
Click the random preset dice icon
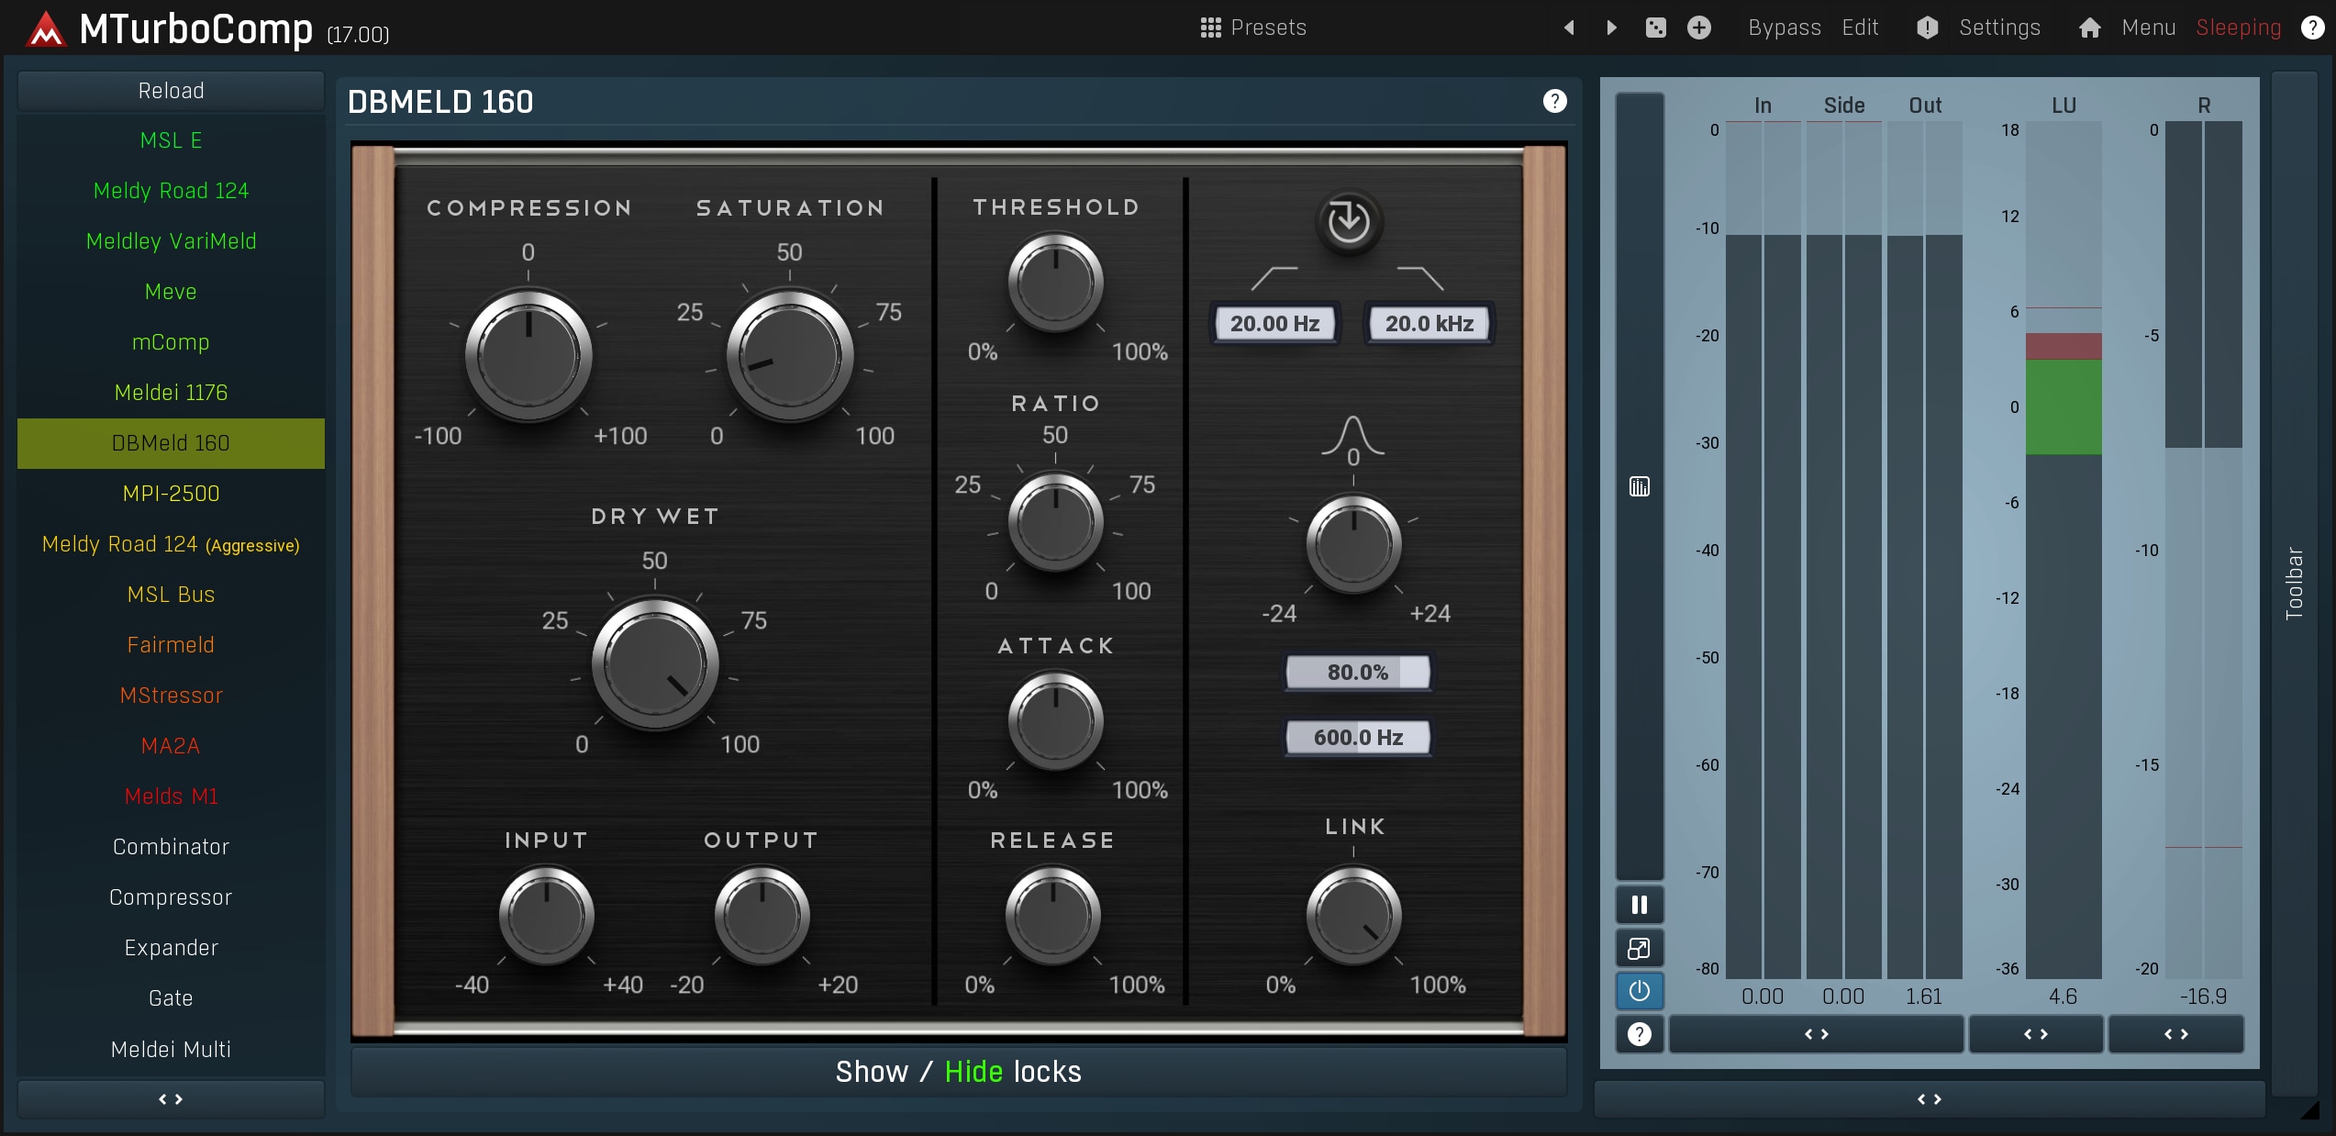coord(1656,28)
